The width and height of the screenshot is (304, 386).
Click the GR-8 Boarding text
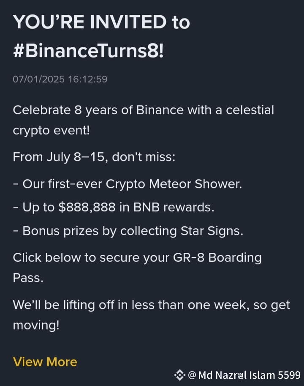pos(217,258)
